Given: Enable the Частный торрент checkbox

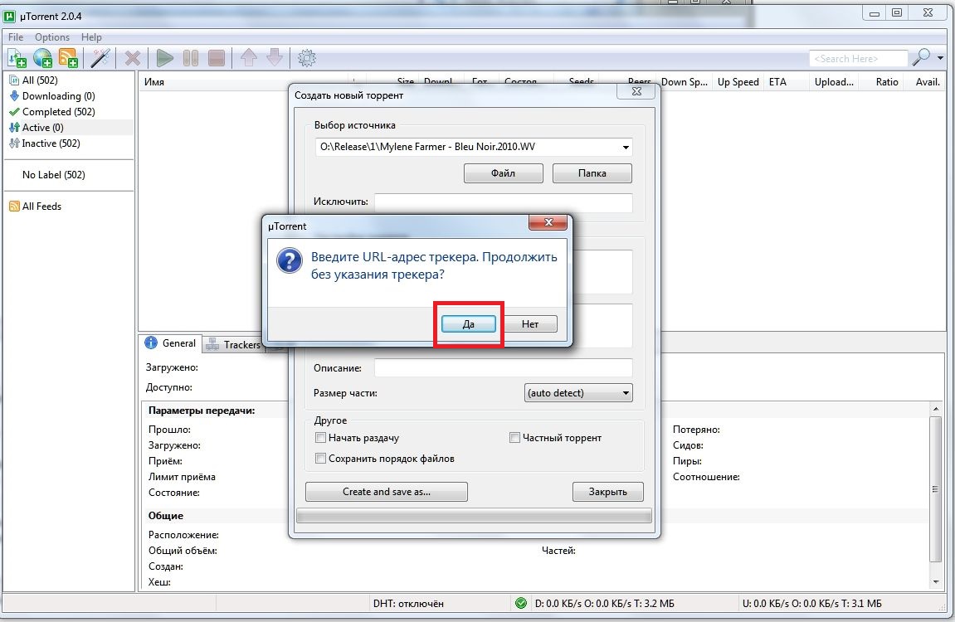Looking at the screenshot, I should pos(514,438).
